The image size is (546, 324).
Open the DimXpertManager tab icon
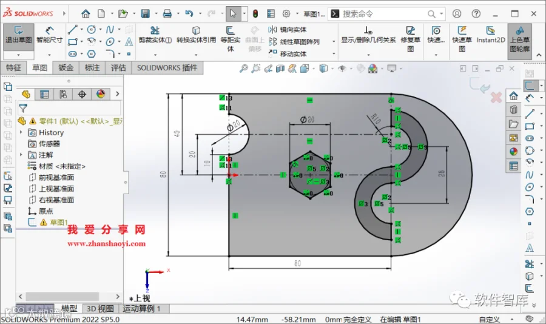click(82, 94)
